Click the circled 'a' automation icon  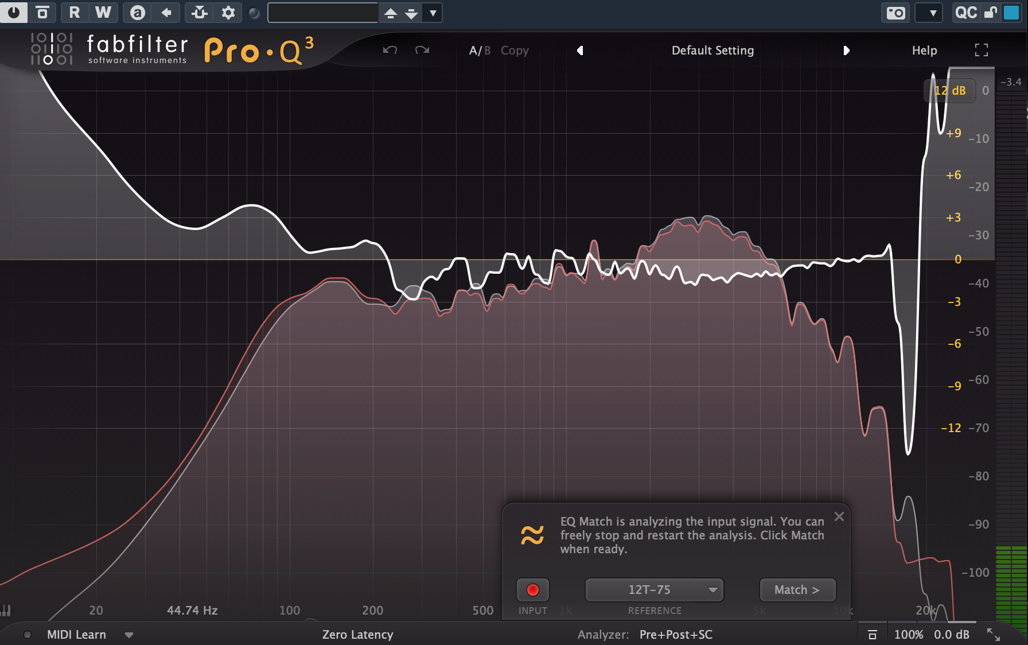(x=137, y=12)
